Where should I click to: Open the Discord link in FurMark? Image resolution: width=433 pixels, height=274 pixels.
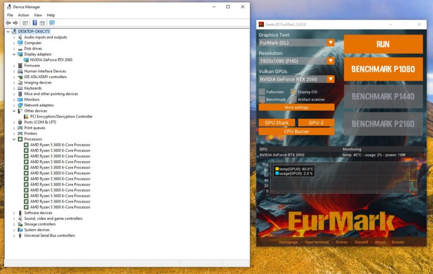[361, 242]
